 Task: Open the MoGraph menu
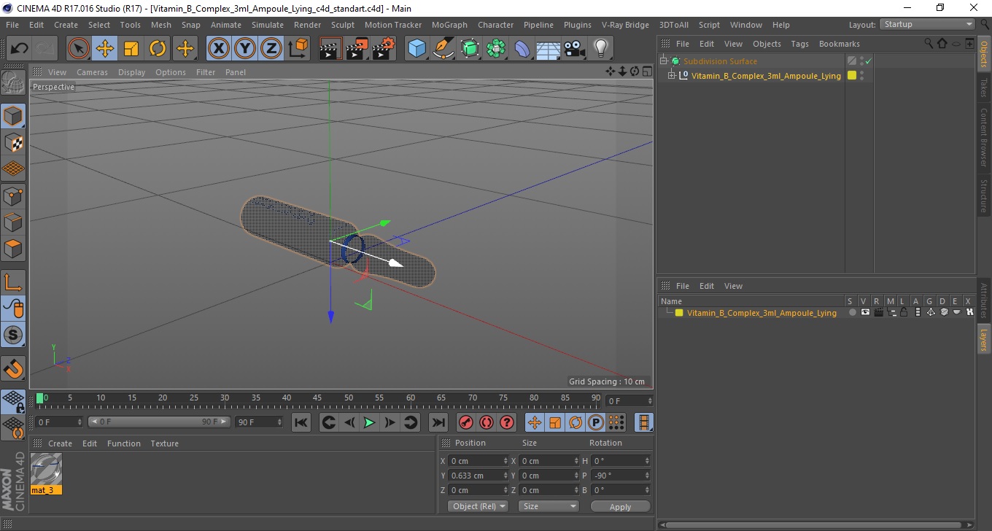coord(449,25)
